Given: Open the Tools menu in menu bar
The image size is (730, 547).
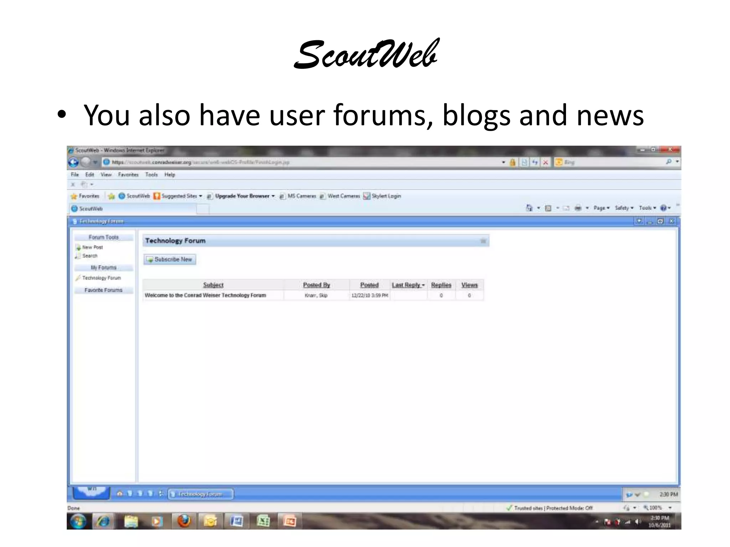Looking at the screenshot, I should (x=151, y=174).
